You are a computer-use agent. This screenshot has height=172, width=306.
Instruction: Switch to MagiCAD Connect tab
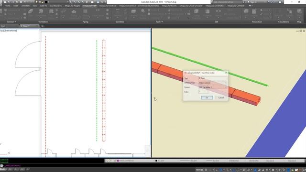(x=236, y=6)
